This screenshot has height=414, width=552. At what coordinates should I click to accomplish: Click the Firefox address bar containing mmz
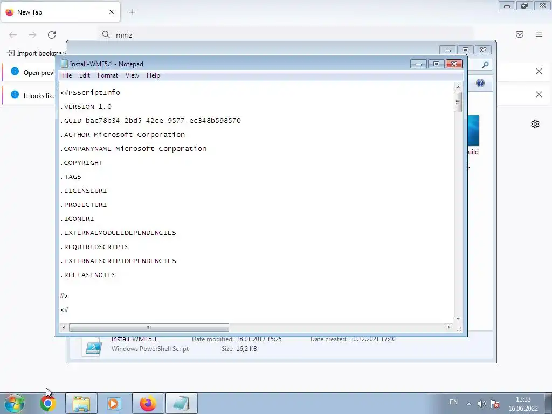click(x=285, y=35)
